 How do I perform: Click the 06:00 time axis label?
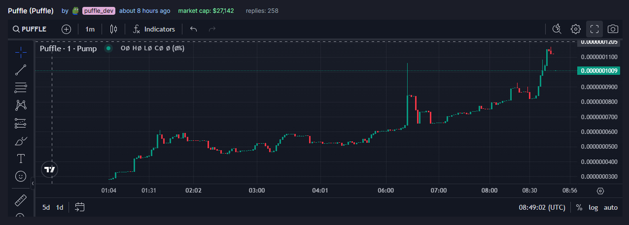pos(385,190)
